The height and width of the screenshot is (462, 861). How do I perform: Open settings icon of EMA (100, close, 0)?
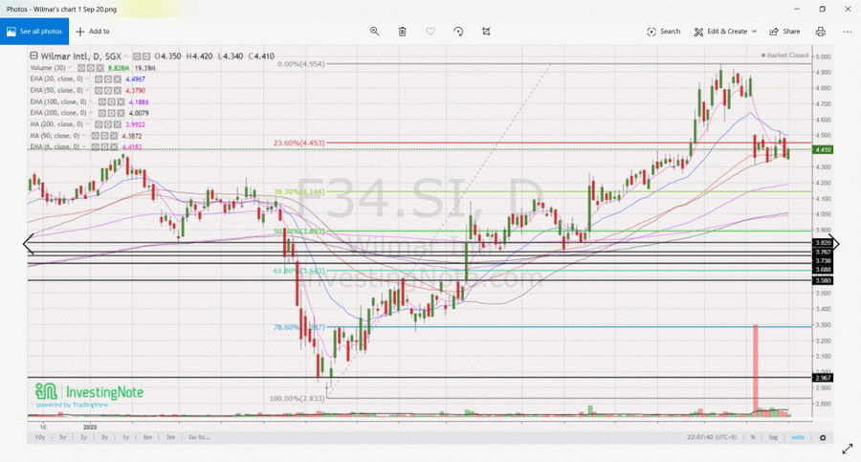(x=112, y=102)
